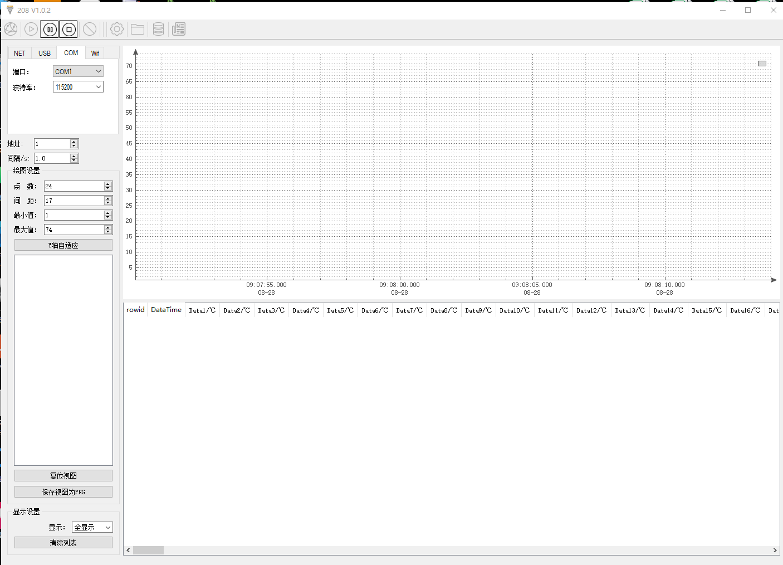The width and height of the screenshot is (783, 565).
Task: Click the 最大值 input field showing 74
Action: tap(74, 230)
